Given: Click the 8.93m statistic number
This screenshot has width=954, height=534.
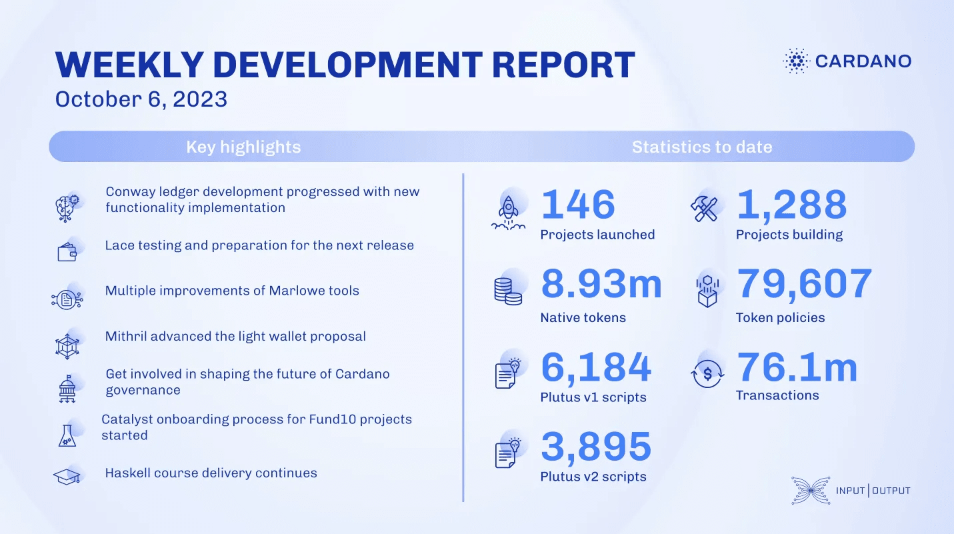Looking at the screenshot, I should 601,284.
